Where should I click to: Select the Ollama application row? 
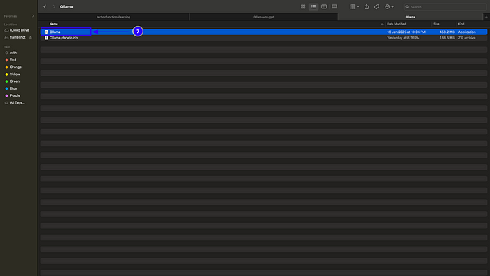[264, 32]
